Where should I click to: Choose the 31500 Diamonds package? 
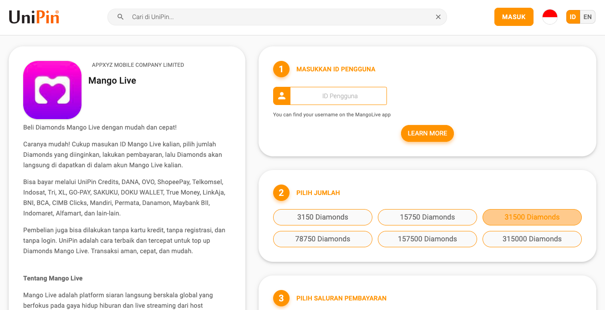[532, 217]
